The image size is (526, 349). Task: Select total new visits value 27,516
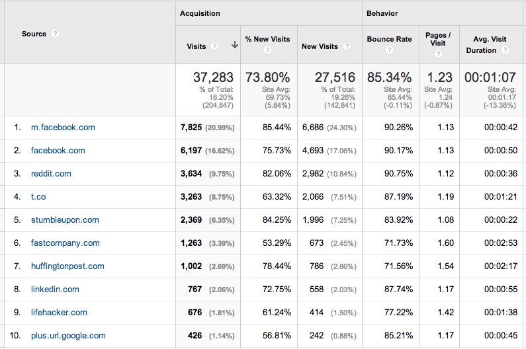(x=335, y=77)
